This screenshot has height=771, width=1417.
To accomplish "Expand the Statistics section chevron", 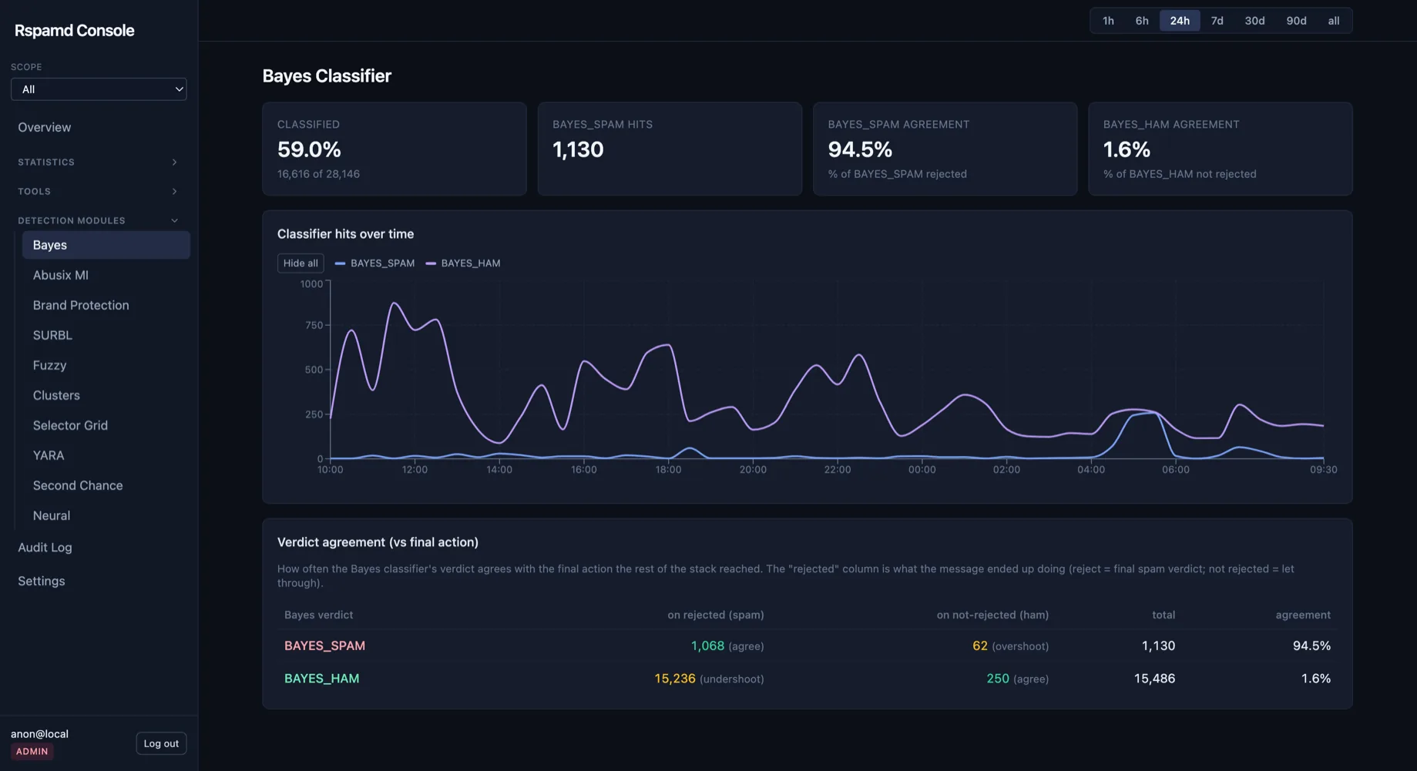I will 174,163.
